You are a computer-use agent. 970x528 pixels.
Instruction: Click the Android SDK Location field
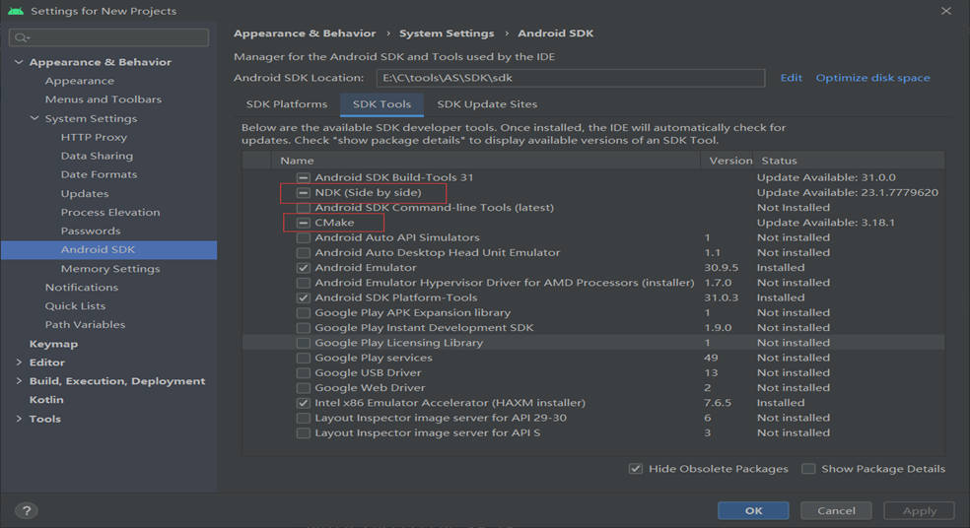click(571, 78)
